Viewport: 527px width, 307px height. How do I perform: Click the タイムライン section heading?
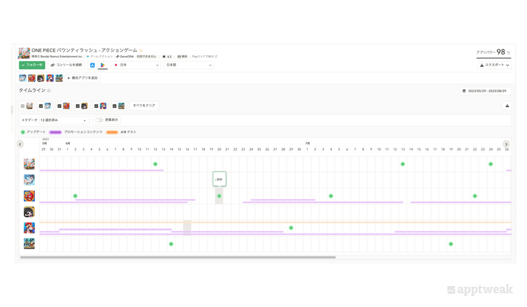(32, 91)
